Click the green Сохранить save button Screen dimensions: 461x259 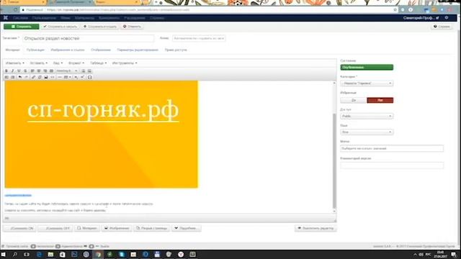click(x=21, y=27)
